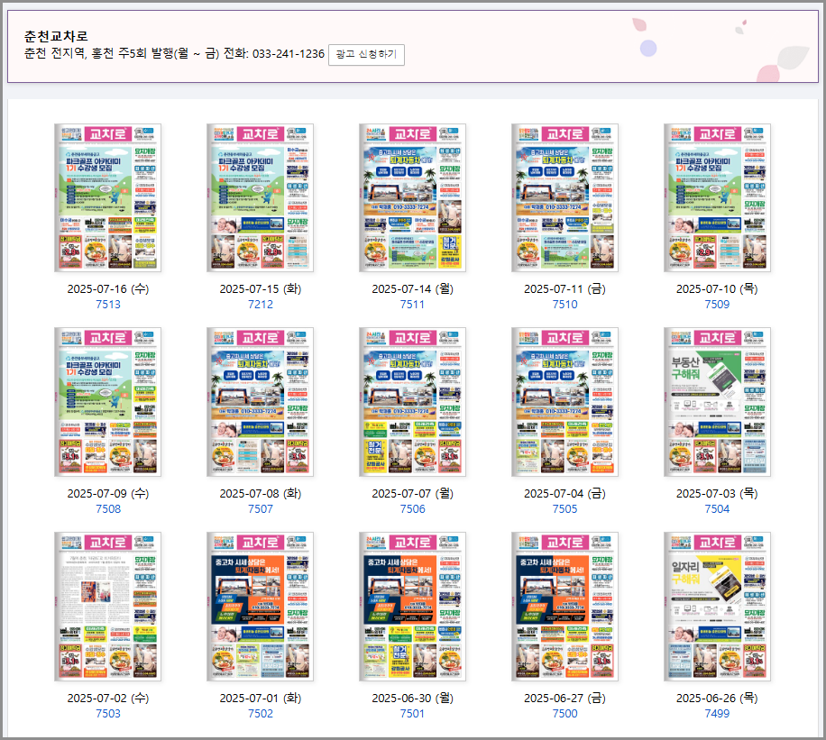This screenshot has width=826, height=740.
Task: Open the 2025-07-03 부동산 구해줘 flyer thumbnail
Action: click(716, 403)
